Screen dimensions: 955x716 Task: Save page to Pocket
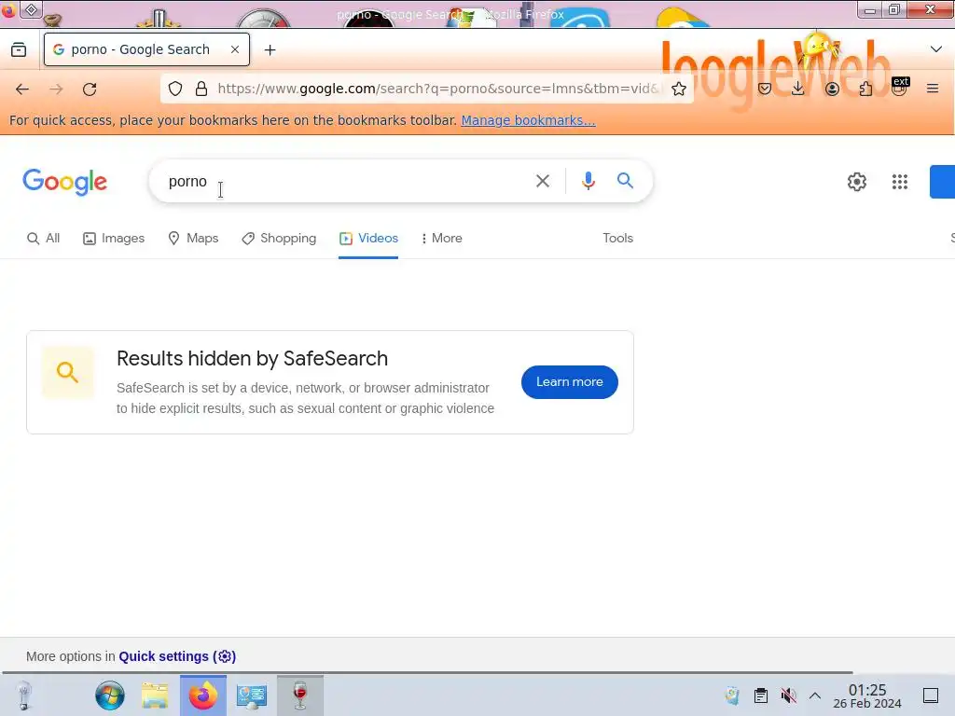[x=765, y=89]
